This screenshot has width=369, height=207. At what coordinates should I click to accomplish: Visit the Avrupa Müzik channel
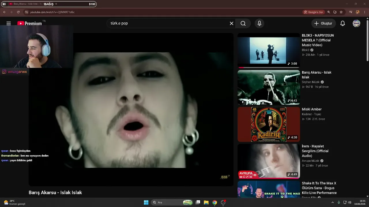click(x=310, y=161)
